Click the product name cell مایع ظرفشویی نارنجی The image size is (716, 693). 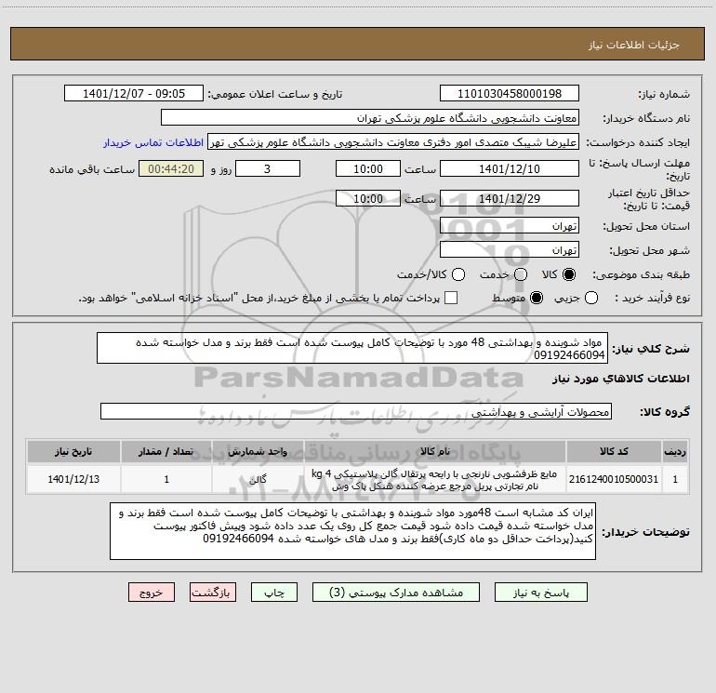tap(435, 479)
